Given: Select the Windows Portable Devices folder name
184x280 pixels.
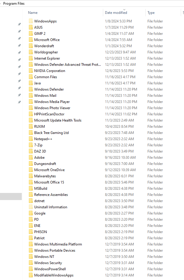Looking at the screenshot, I should 55,250.
